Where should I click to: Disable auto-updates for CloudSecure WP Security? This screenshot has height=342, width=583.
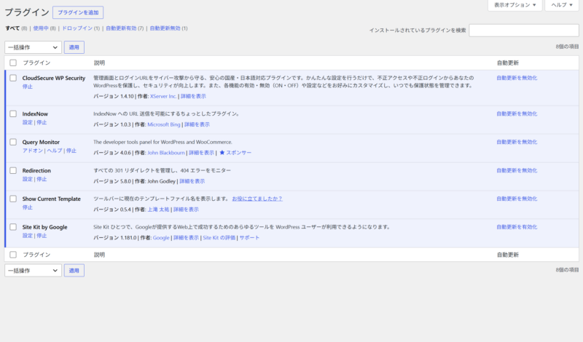[x=517, y=78]
